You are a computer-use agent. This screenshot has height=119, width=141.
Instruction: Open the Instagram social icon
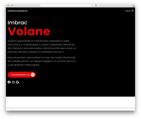coord(13,82)
